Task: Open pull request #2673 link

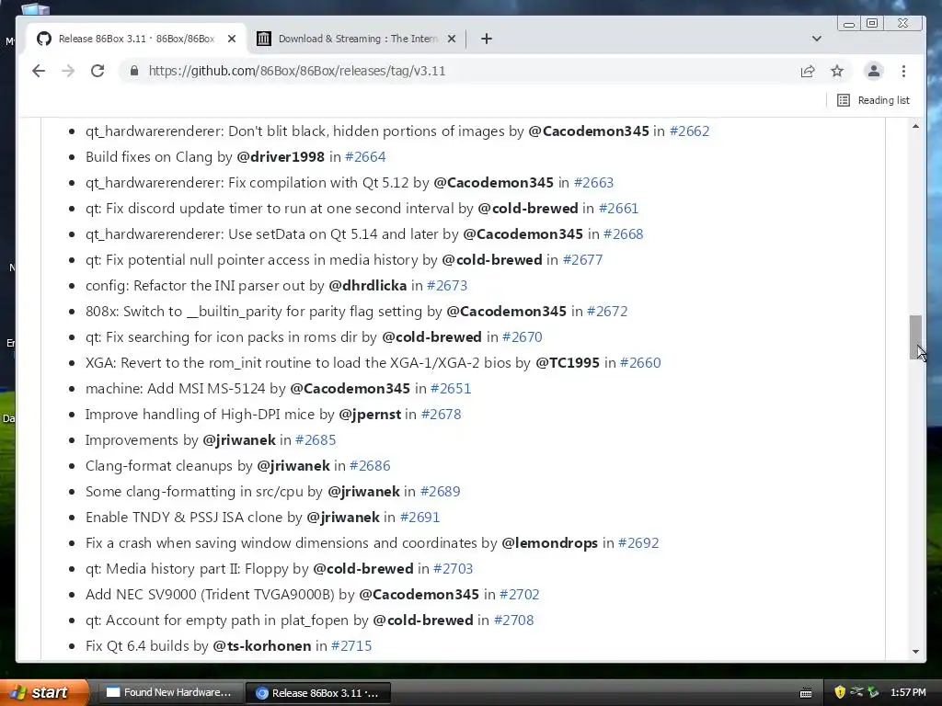Action: click(446, 286)
